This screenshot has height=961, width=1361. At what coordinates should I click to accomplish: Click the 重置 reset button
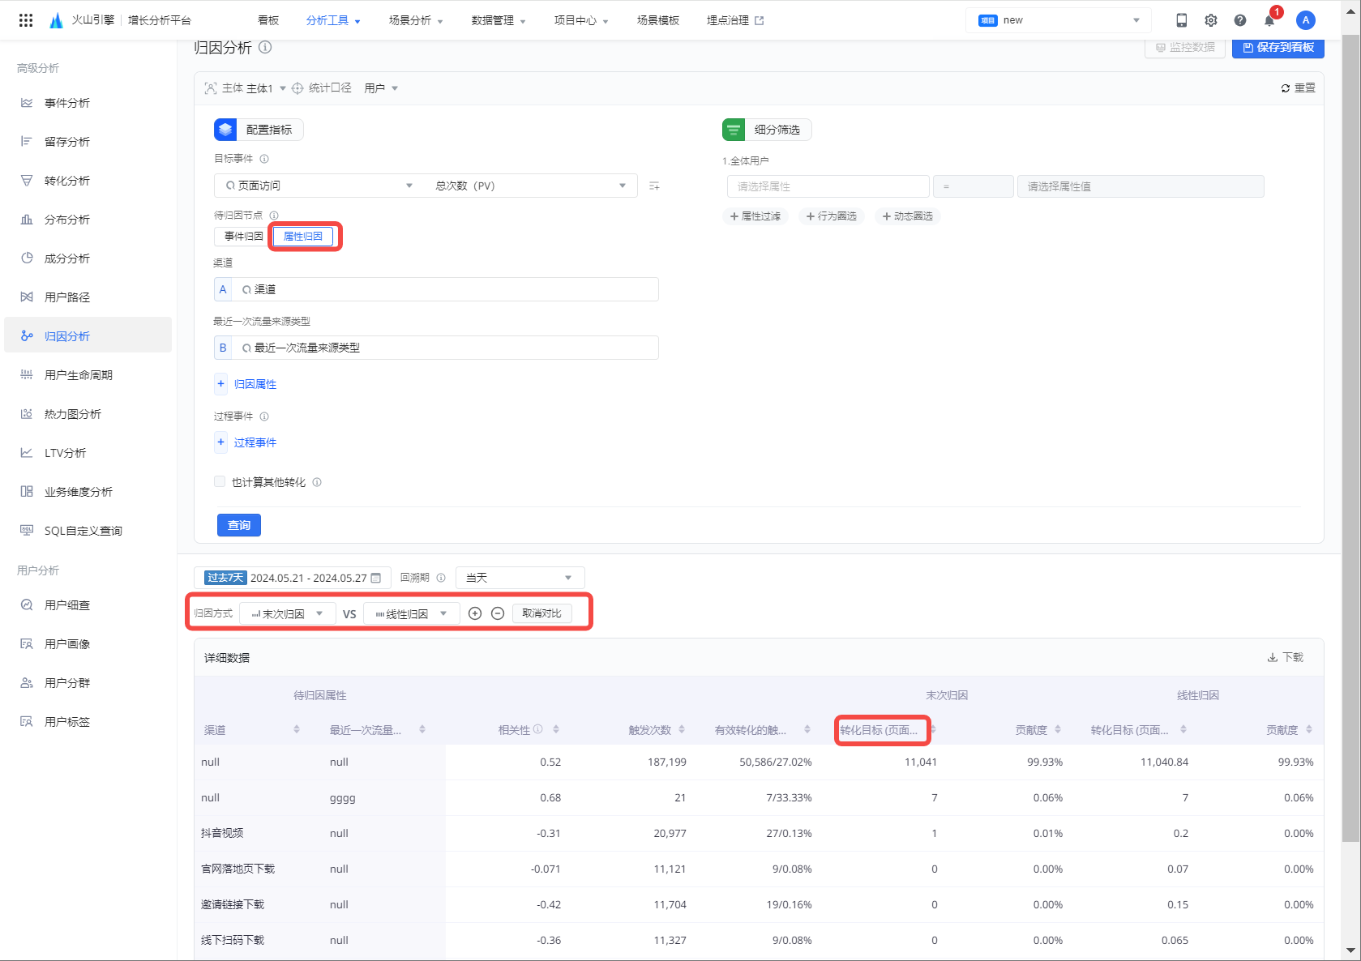tap(1298, 88)
